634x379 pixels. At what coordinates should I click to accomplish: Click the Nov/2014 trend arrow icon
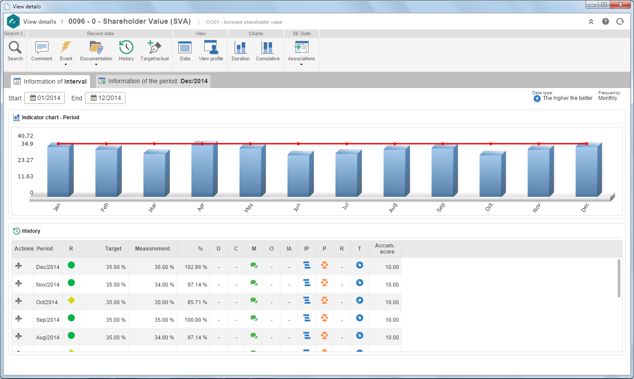[360, 283]
